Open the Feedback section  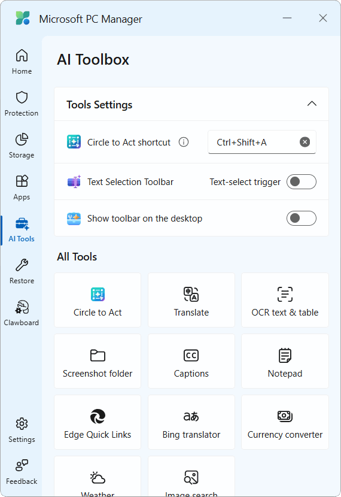click(x=22, y=472)
